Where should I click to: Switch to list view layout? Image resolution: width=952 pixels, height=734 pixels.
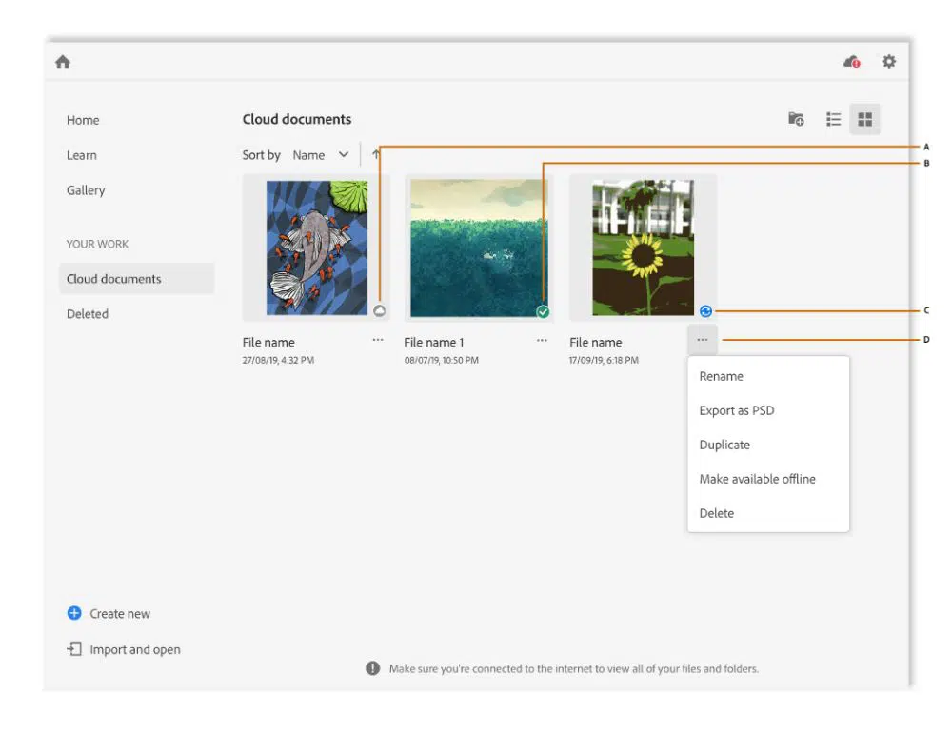[x=834, y=119]
